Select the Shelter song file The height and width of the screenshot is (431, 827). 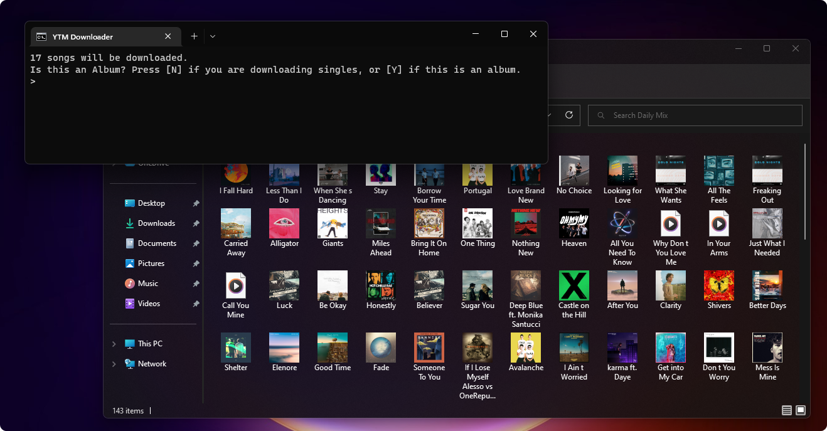(236, 353)
